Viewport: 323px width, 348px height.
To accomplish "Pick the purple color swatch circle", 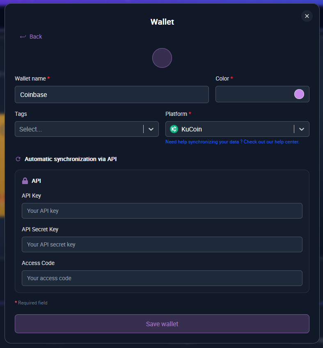I will point(299,94).
